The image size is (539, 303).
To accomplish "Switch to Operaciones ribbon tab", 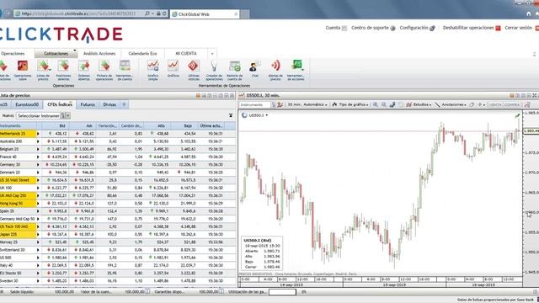I will coord(13,54).
